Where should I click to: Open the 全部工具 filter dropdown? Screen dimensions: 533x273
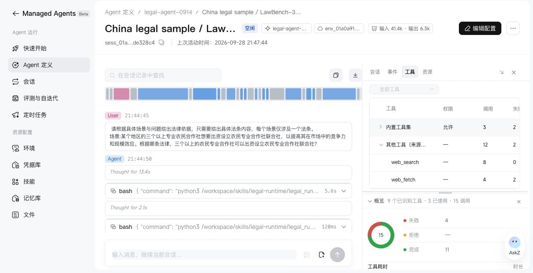[x=404, y=89]
